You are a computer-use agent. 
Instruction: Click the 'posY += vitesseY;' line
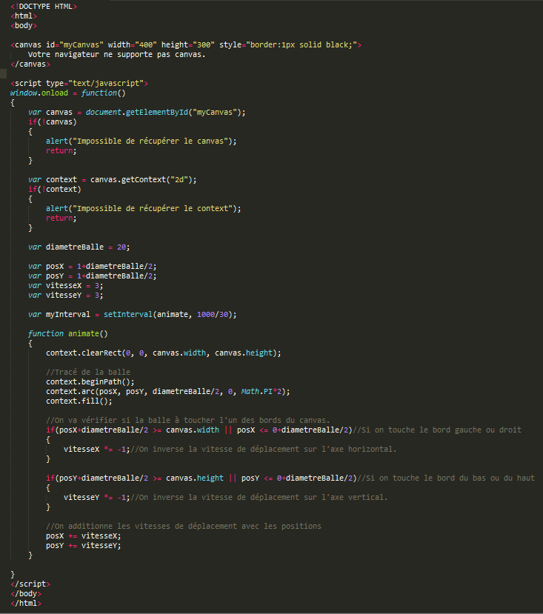coord(84,545)
